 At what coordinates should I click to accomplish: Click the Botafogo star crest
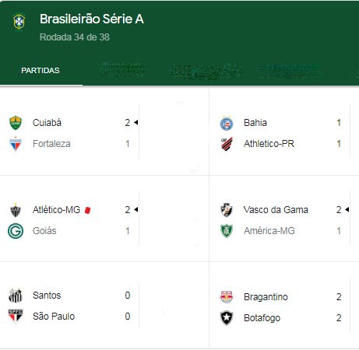tap(227, 318)
